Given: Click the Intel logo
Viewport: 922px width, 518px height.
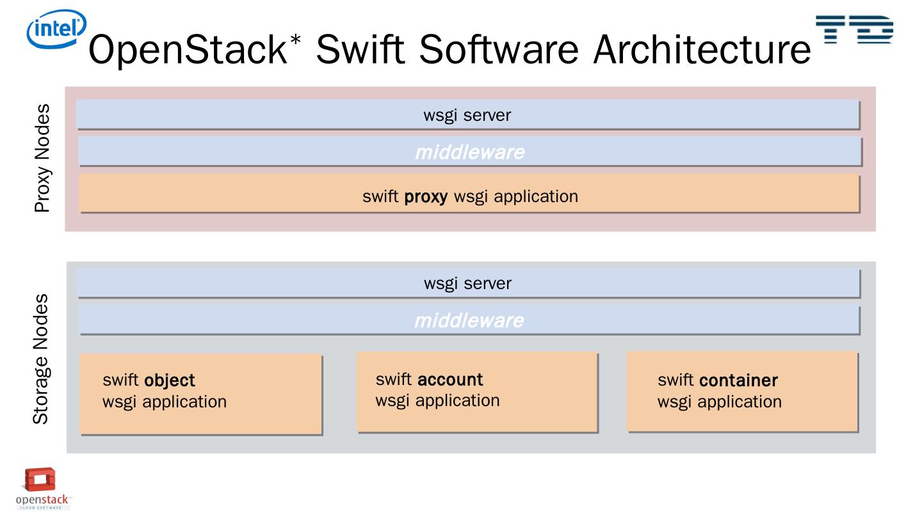Looking at the screenshot, I should (x=56, y=30).
